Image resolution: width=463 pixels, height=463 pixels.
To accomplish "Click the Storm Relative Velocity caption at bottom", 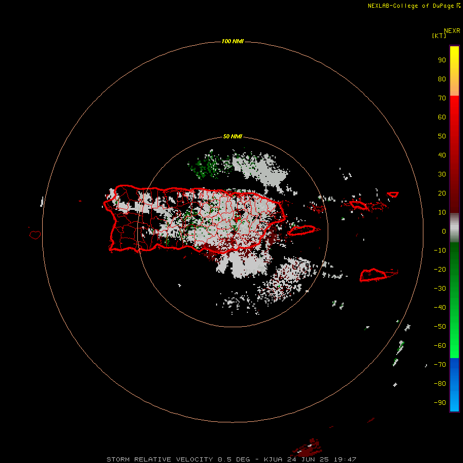I will [x=231, y=459].
